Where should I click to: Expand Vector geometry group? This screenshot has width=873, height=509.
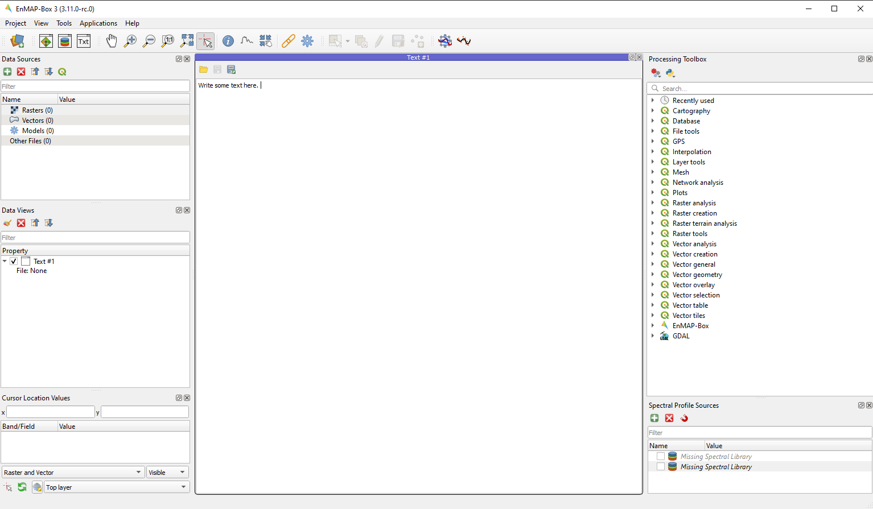tap(653, 275)
